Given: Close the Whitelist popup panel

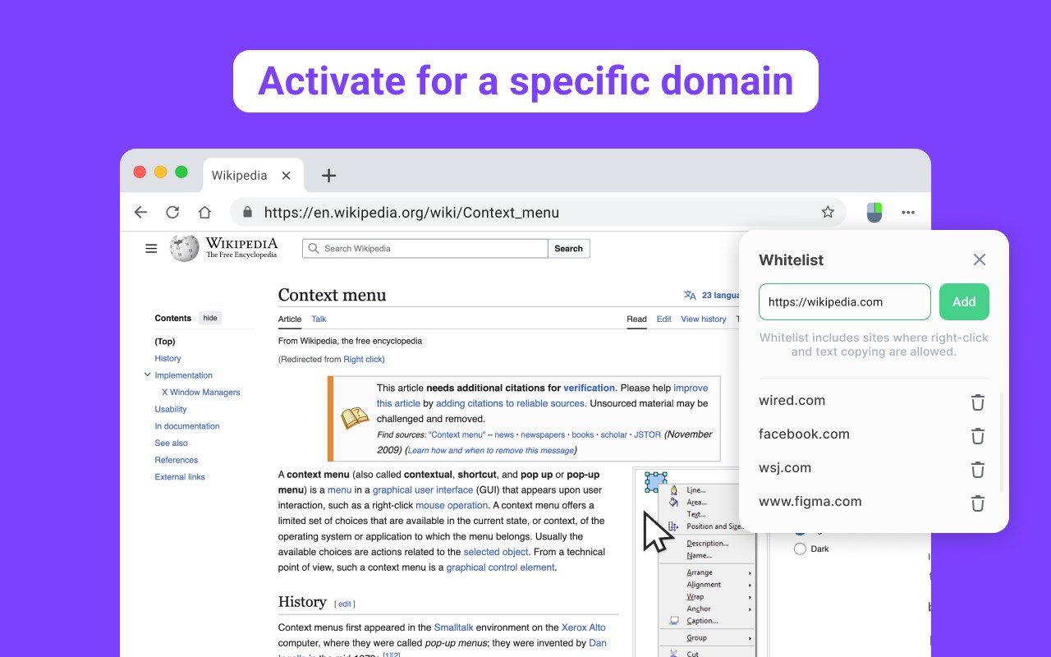Looking at the screenshot, I should click(x=980, y=260).
